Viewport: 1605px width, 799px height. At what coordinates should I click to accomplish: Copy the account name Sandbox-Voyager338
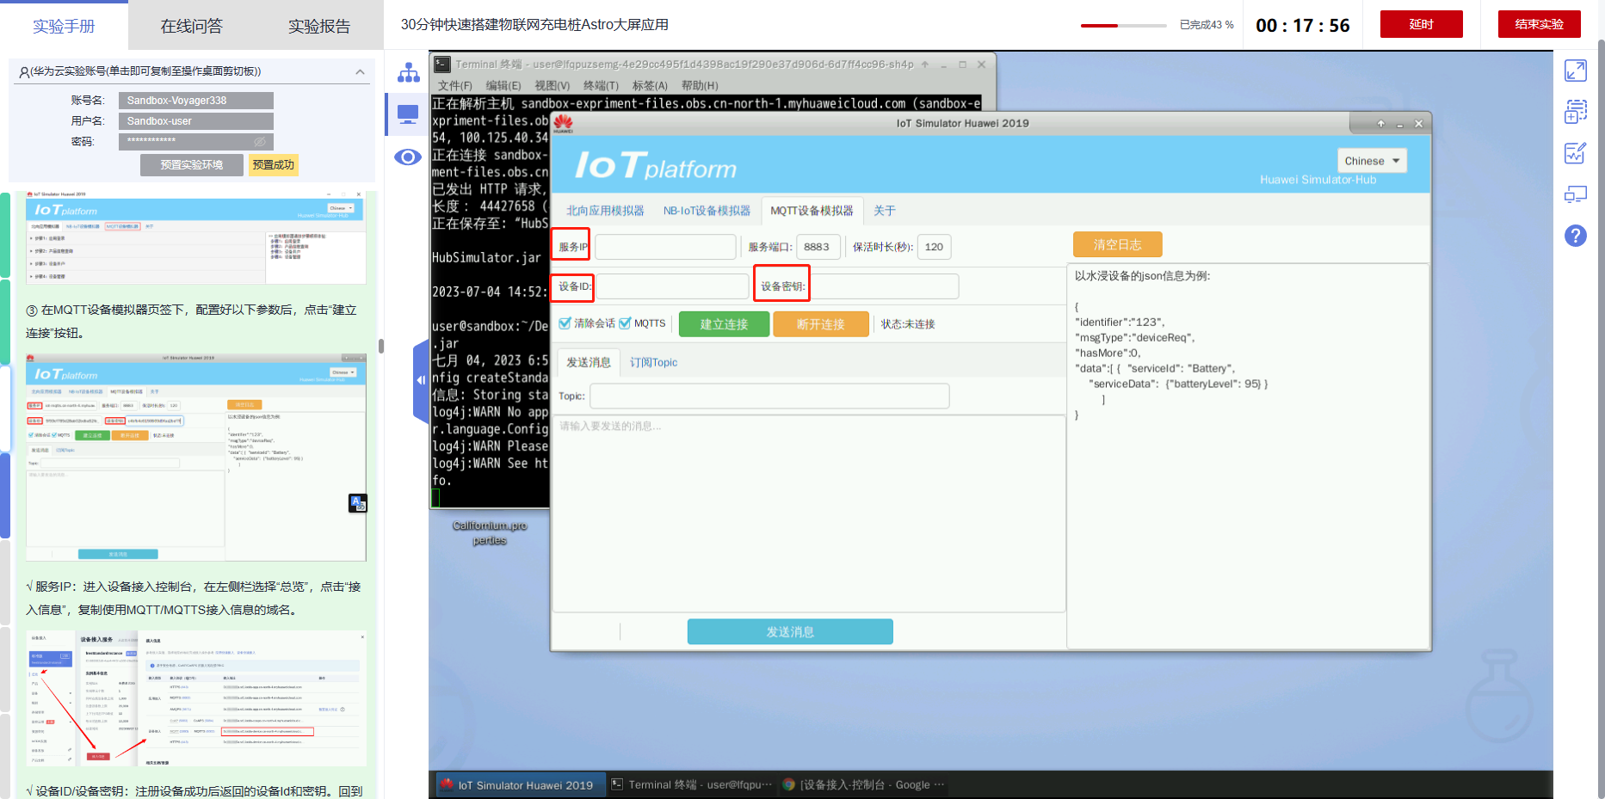(x=196, y=101)
